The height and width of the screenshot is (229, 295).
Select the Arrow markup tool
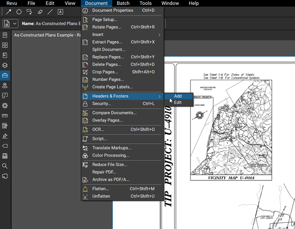tap(9, 12)
